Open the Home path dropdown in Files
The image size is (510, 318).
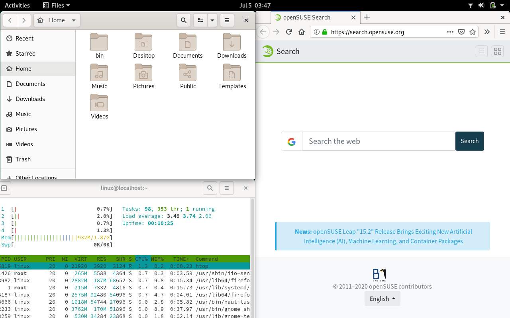[74, 20]
